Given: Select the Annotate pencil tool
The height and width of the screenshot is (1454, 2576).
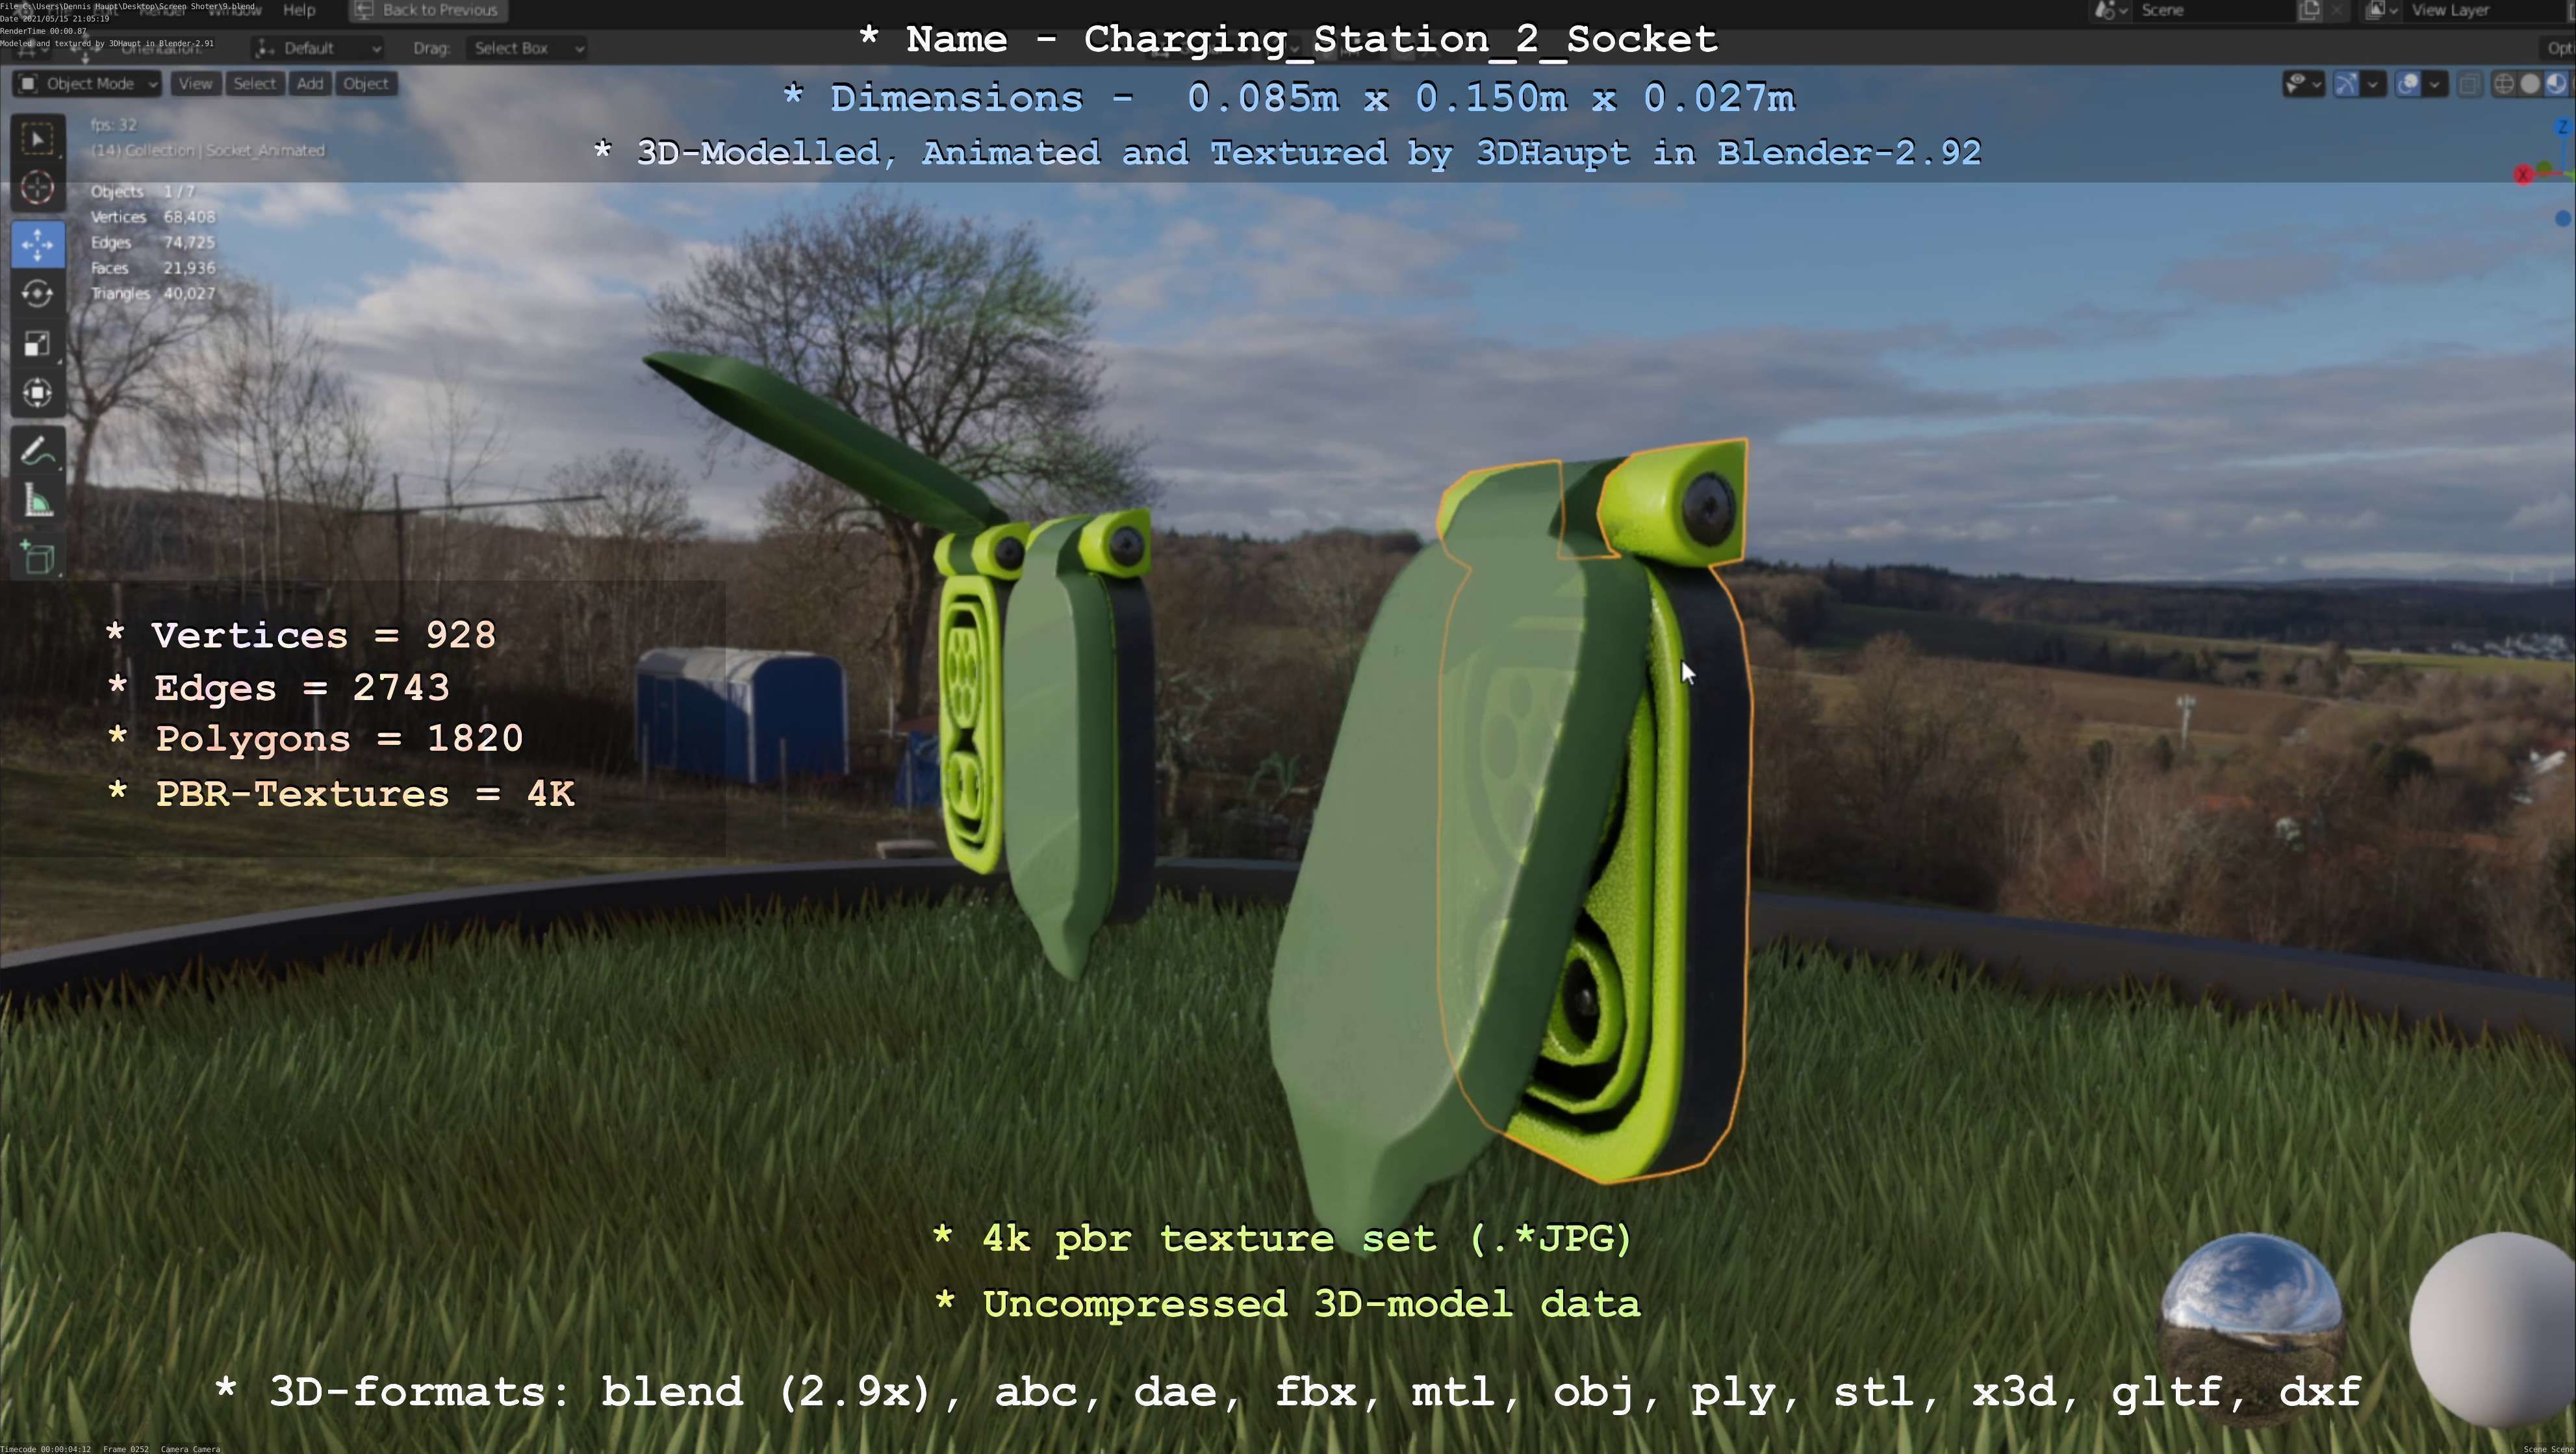Looking at the screenshot, I should point(38,452).
